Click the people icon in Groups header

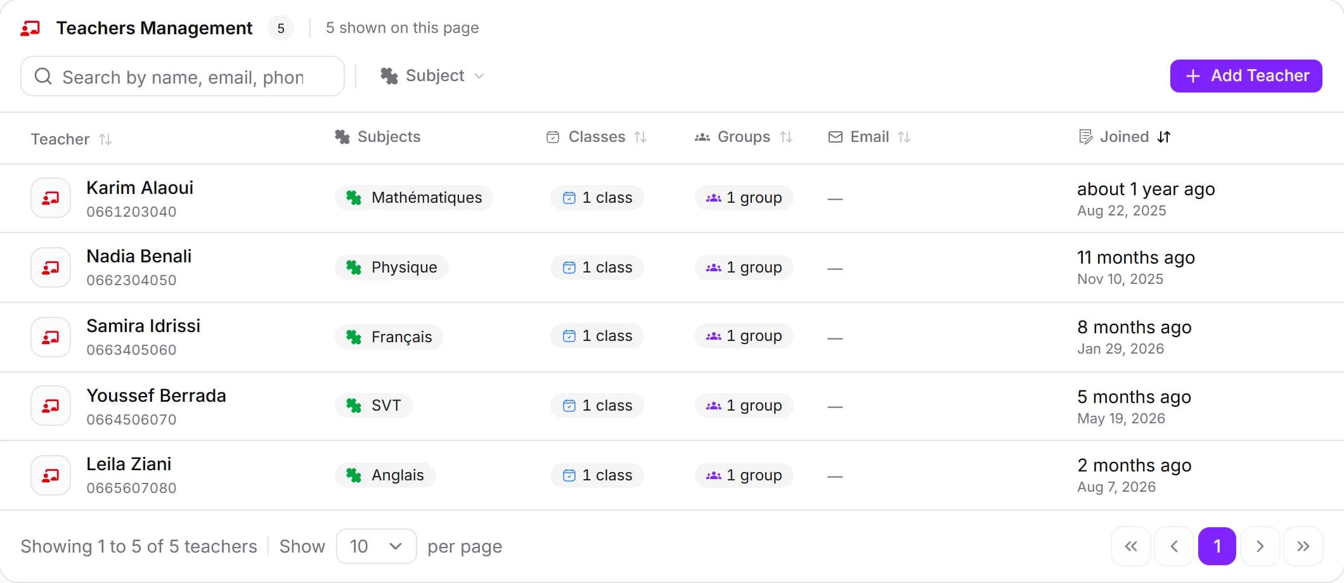click(702, 137)
